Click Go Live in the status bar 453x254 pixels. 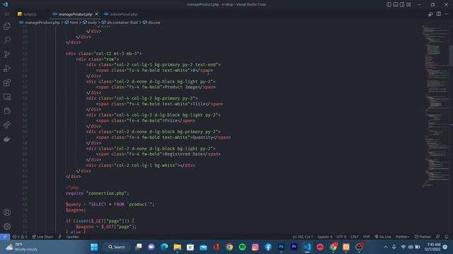click(383, 237)
